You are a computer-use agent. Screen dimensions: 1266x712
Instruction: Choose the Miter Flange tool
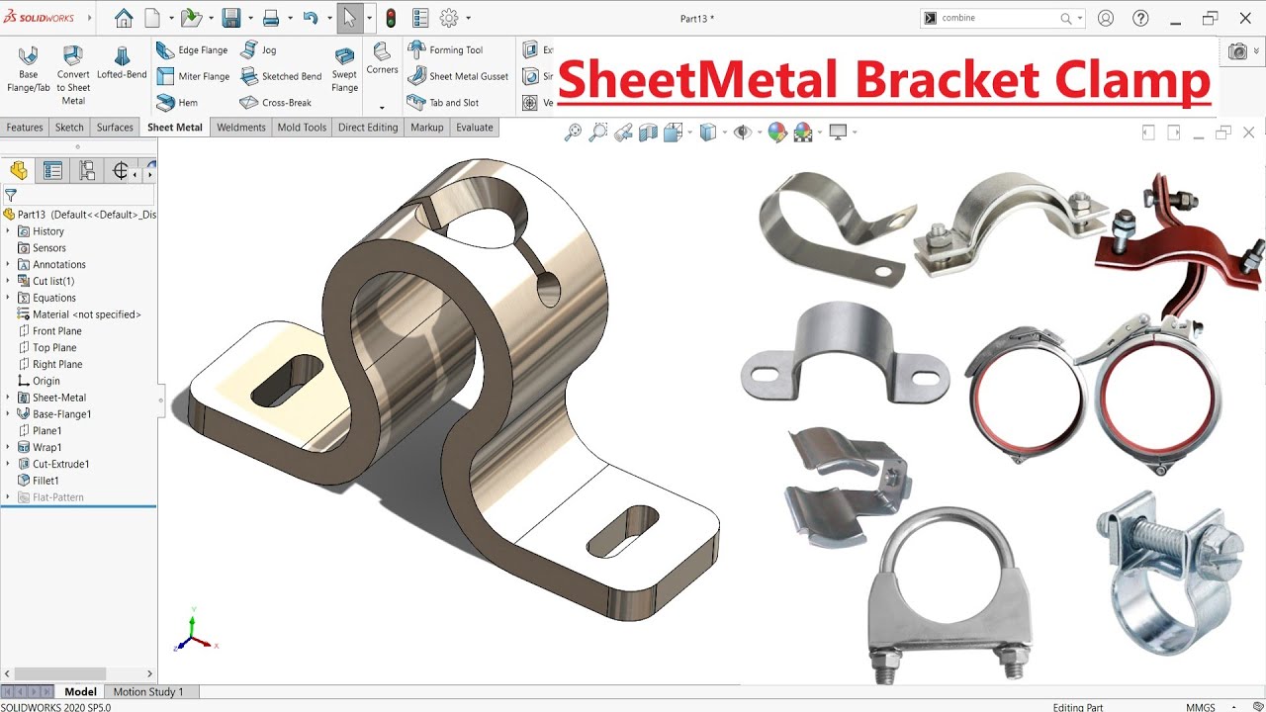[192, 76]
